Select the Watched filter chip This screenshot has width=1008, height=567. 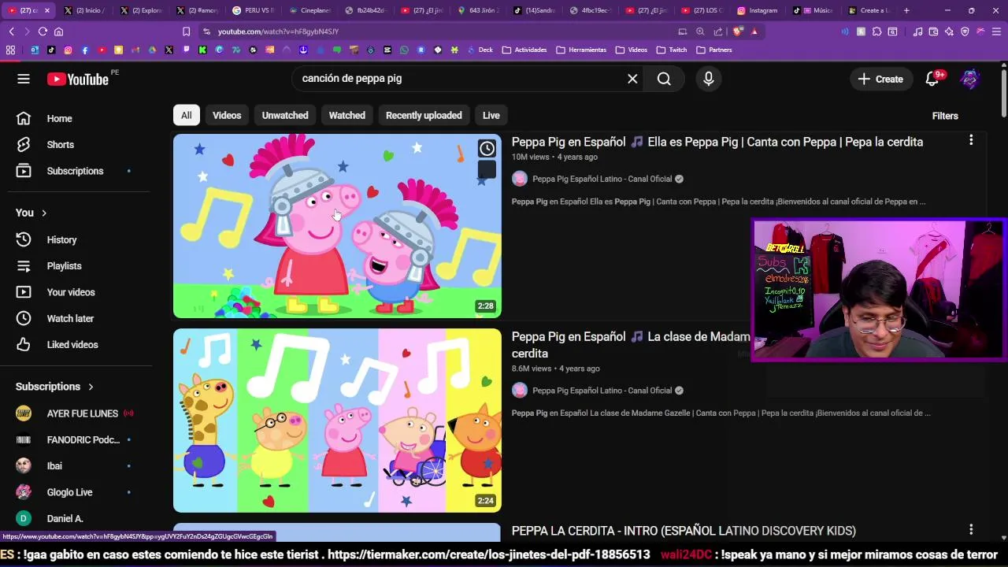346,115
